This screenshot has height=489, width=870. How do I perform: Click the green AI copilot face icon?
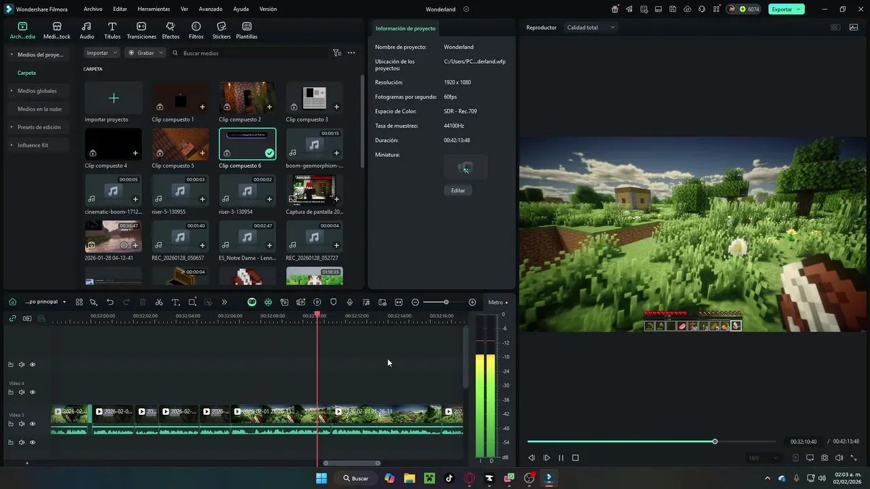tap(251, 302)
